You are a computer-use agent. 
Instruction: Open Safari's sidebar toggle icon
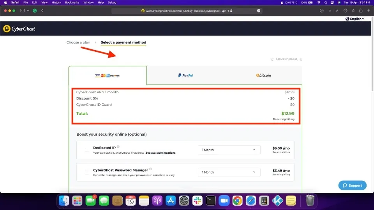click(23, 10)
